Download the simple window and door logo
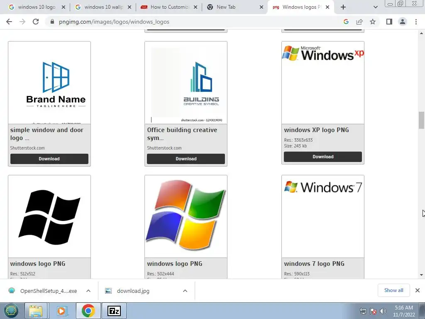 (49, 159)
